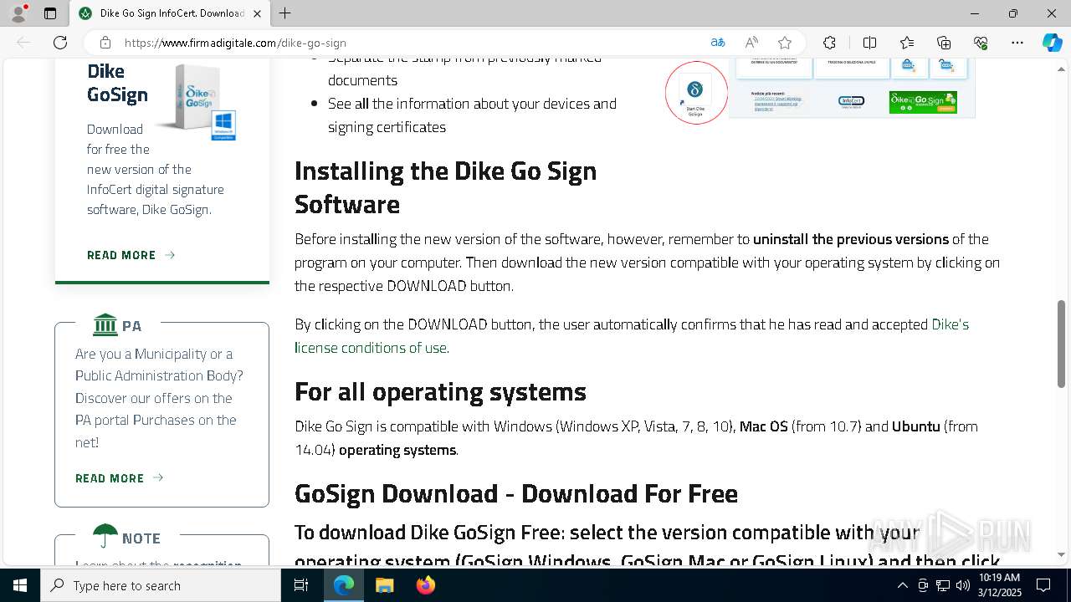1071x602 pixels.
Task: Click 'GoSign Download - Download For Free' heading
Action: coord(516,493)
